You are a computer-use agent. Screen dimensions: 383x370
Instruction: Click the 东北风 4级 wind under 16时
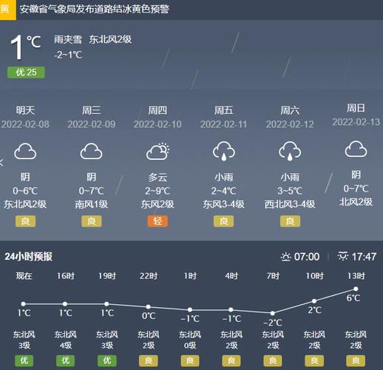[66, 340]
